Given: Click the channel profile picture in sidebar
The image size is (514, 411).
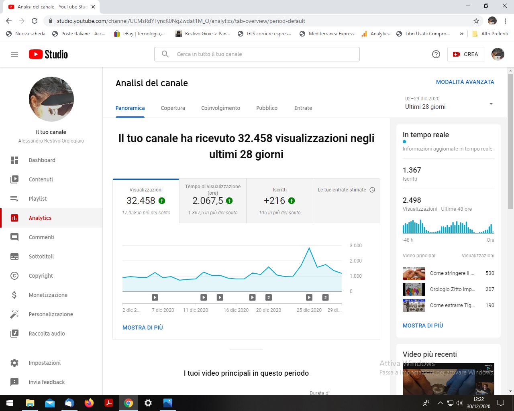Looking at the screenshot, I should click(51, 99).
